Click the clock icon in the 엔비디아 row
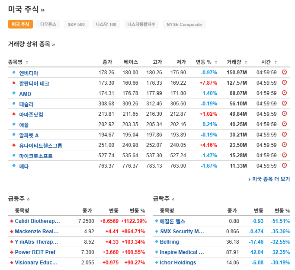This screenshot has width=295, height=270. click(x=284, y=72)
